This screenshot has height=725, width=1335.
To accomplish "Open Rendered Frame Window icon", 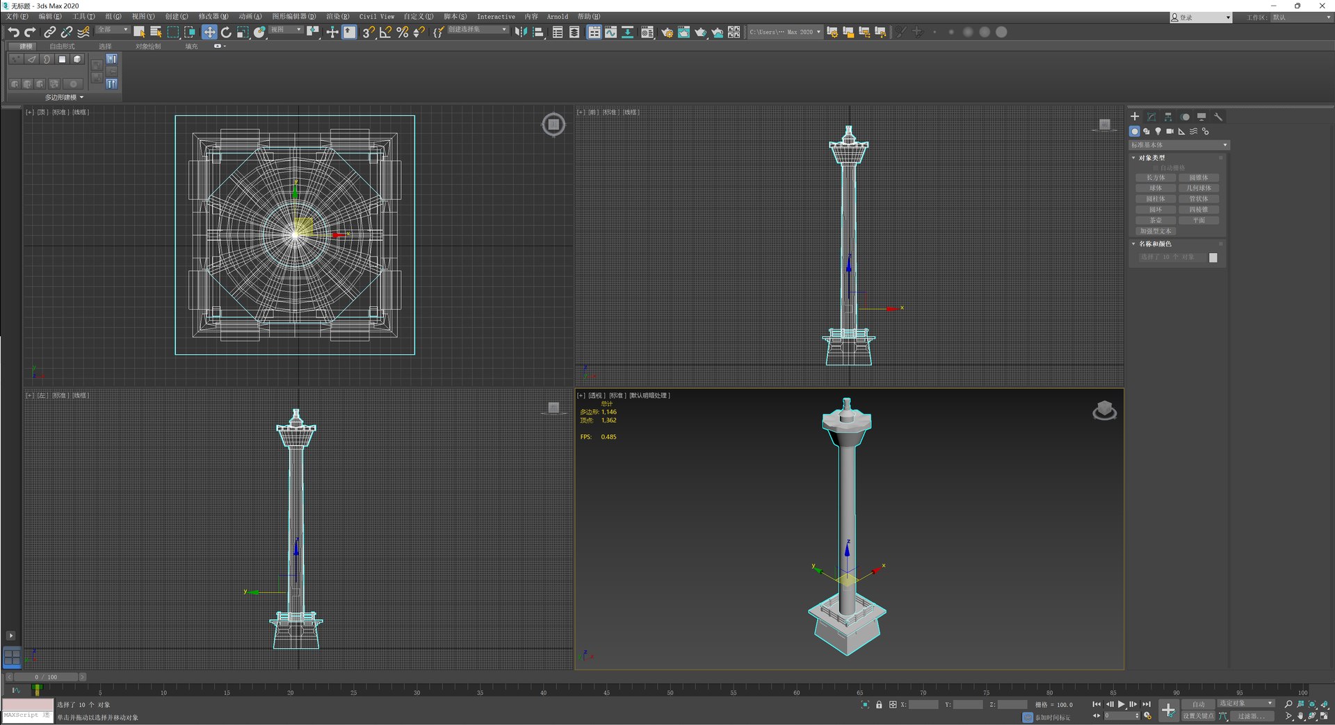I will 683,32.
